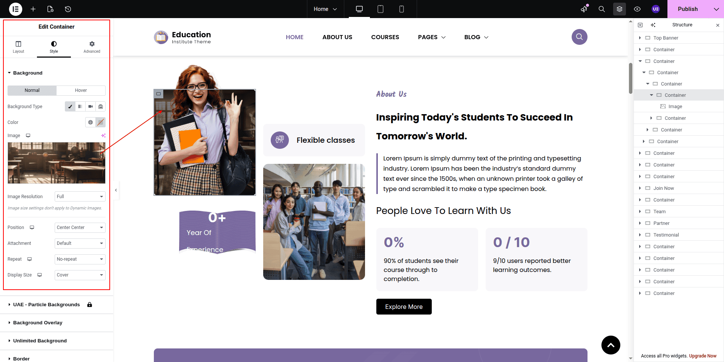Expand the Background Overlay section
The image size is (724, 362).
(x=38, y=323)
